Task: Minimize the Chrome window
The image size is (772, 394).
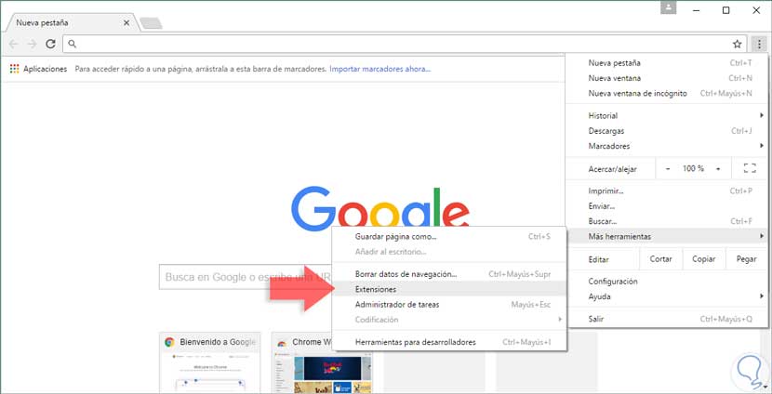Action: pyautogui.click(x=695, y=10)
